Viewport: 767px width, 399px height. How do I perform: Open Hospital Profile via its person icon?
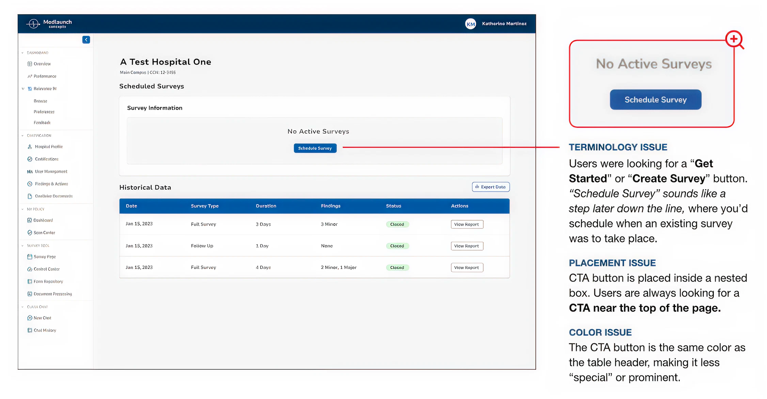pos(30,147)
